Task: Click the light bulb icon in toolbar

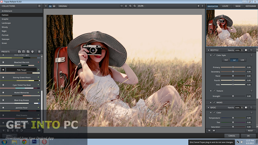Action: pos(198,6)
